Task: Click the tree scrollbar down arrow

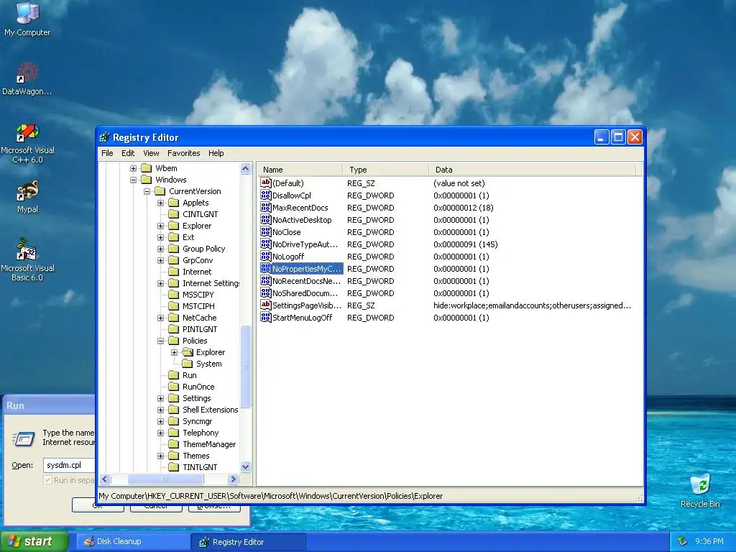Action: 246,467
